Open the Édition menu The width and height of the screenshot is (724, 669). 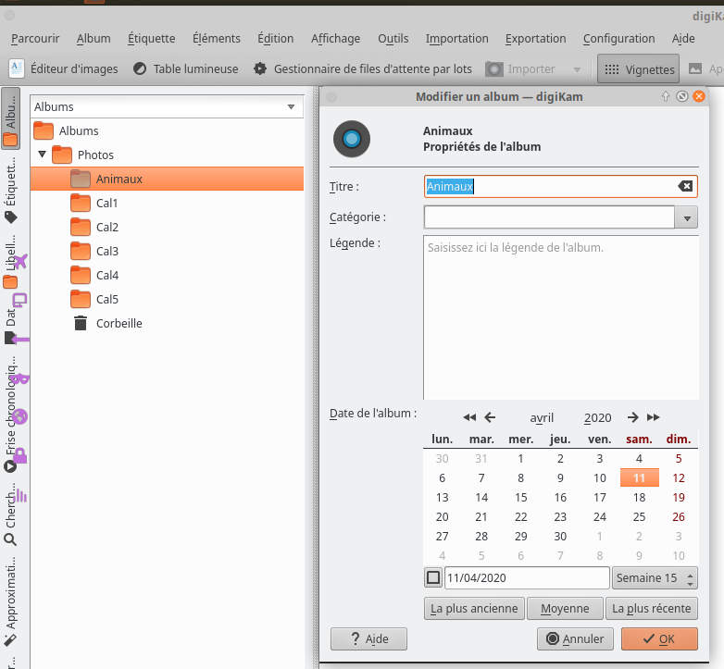click(275, 38)
